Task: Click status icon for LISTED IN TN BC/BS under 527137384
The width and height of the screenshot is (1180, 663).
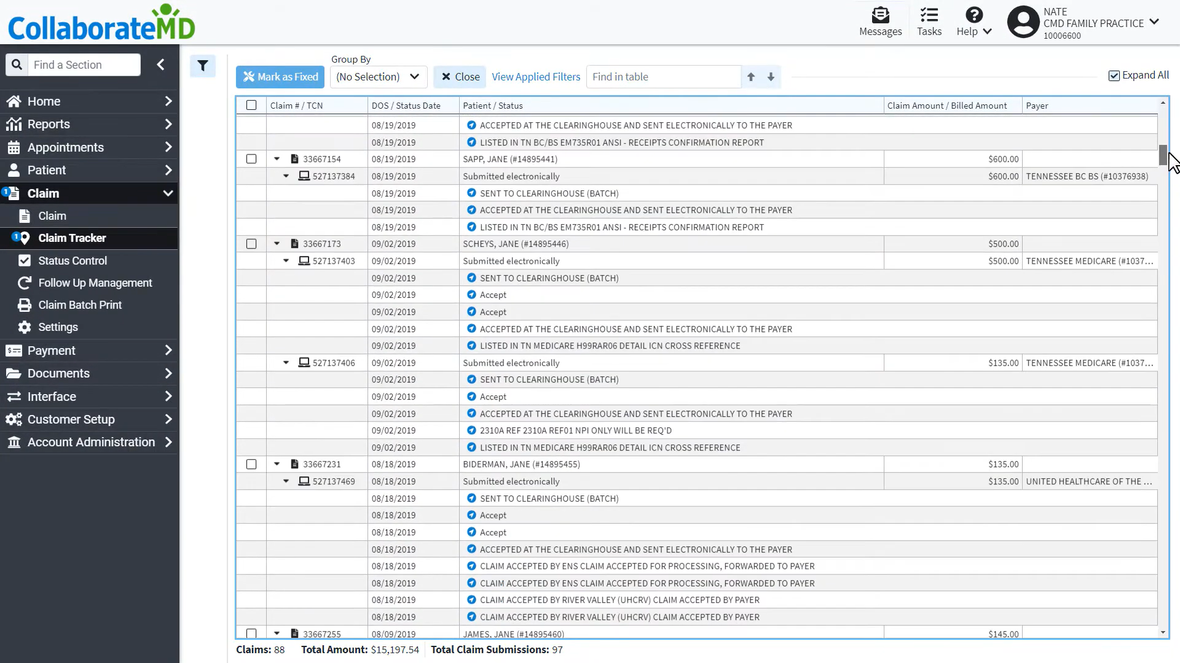Action: point(471,227)
